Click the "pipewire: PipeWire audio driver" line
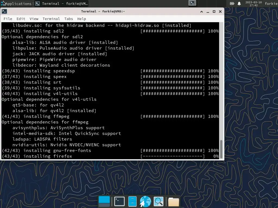Screen dimensions: 278x208 (x=54, y=60)
